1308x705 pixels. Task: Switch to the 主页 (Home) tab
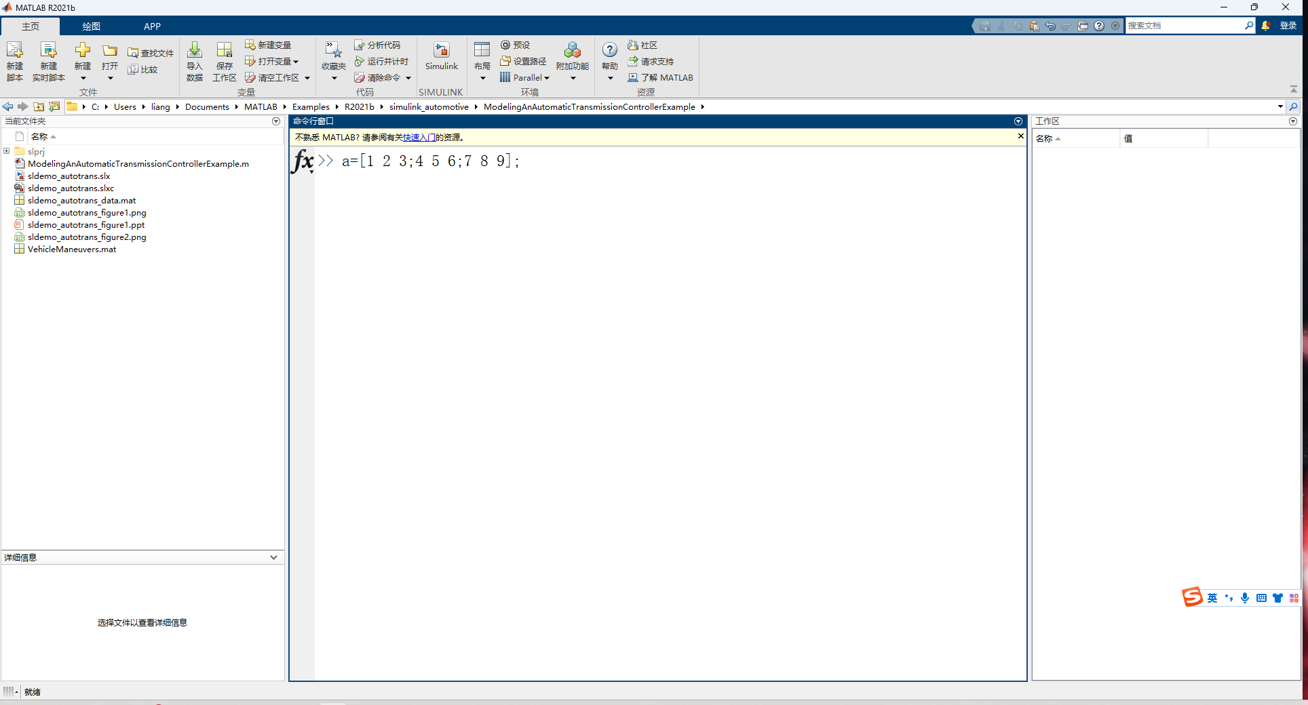coord(31,26)
